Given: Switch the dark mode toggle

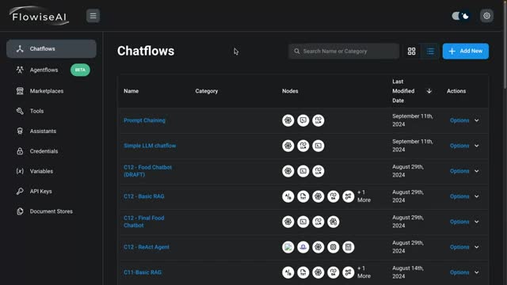Looking at the screenshot, I should [461, 16].
